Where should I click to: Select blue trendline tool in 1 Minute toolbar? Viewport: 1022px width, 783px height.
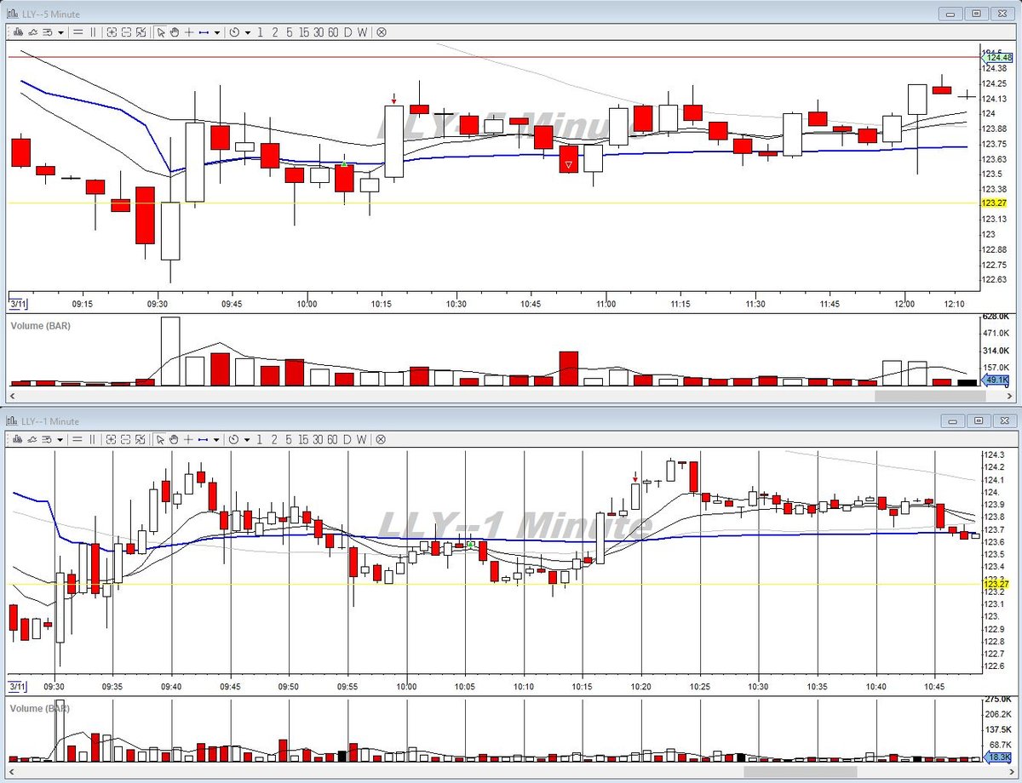(204, 439)
